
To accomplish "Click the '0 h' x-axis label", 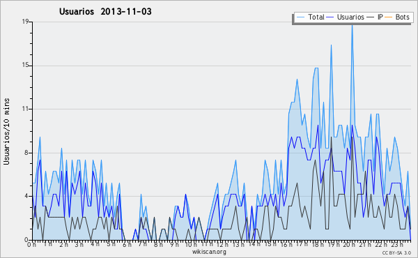I will 31,244.
